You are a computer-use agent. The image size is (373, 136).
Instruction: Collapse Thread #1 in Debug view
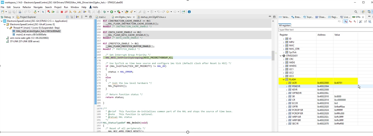pos(8,28)
